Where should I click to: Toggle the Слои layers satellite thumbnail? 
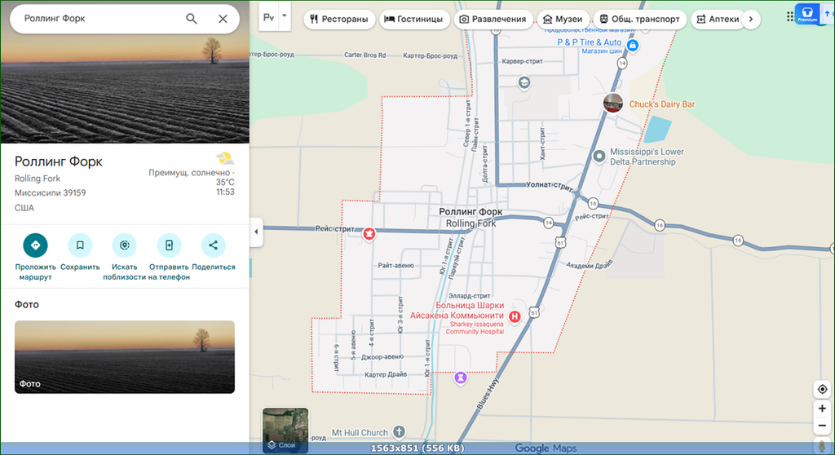click(x=285, y=430)
